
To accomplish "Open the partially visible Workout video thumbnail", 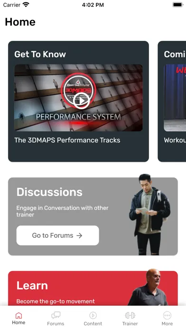I will (x=175, y=98).
